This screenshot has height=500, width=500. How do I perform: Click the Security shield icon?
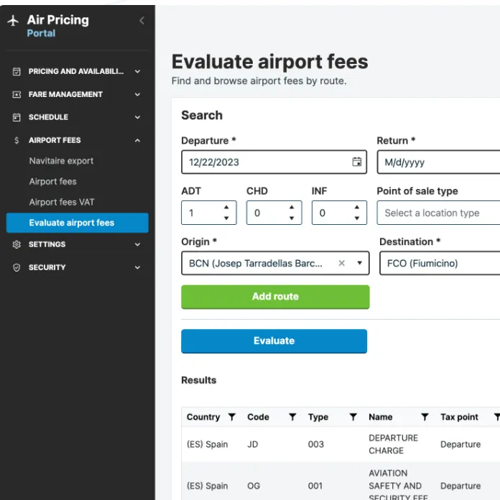[x=17, y=267]
